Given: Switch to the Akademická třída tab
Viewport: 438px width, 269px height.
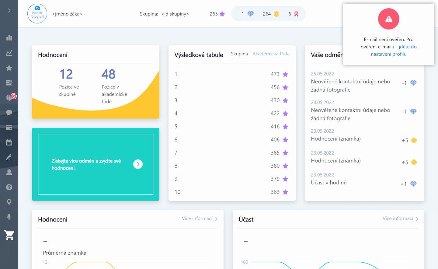Looking at the screenshot, I should (x=271, y=54).
